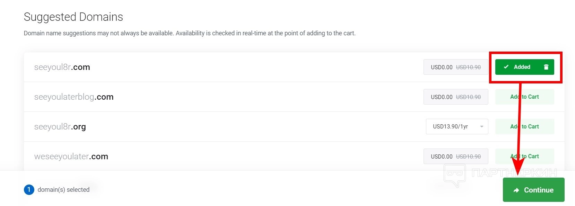Select the weseeyoulater.com domain name

71,156
